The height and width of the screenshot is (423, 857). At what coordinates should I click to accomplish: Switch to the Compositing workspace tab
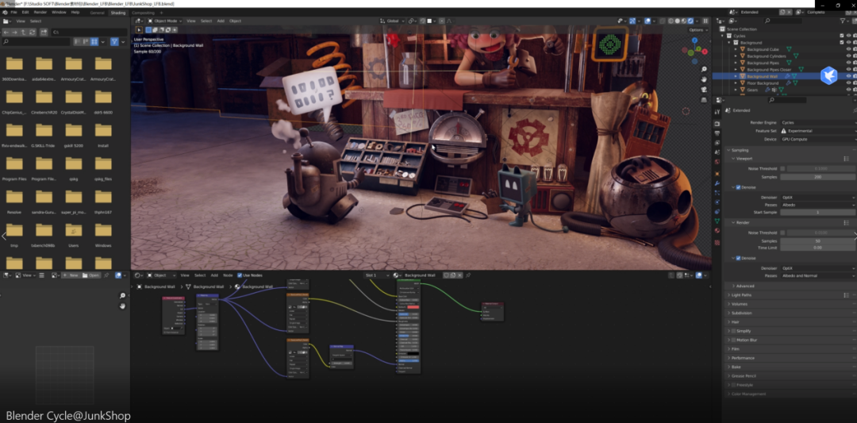point(143,12)
